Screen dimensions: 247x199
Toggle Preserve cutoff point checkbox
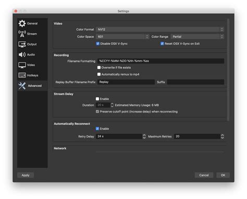tap(97, 111)
